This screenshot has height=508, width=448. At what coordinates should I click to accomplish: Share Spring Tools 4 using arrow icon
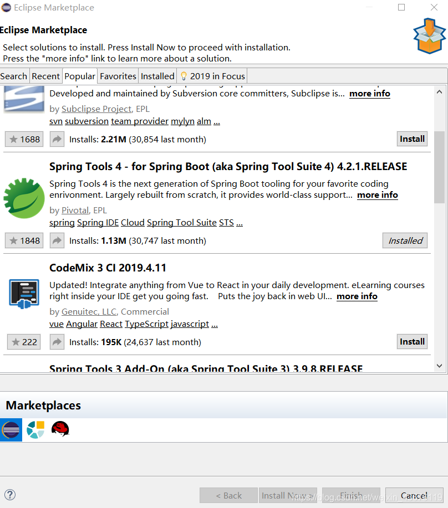57,241
